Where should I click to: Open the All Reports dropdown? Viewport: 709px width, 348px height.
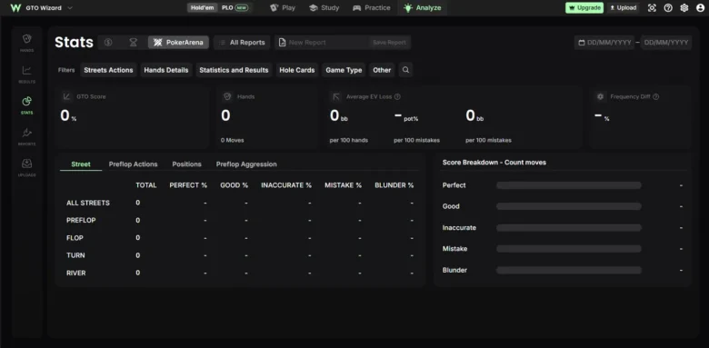[x=242, y=43]
